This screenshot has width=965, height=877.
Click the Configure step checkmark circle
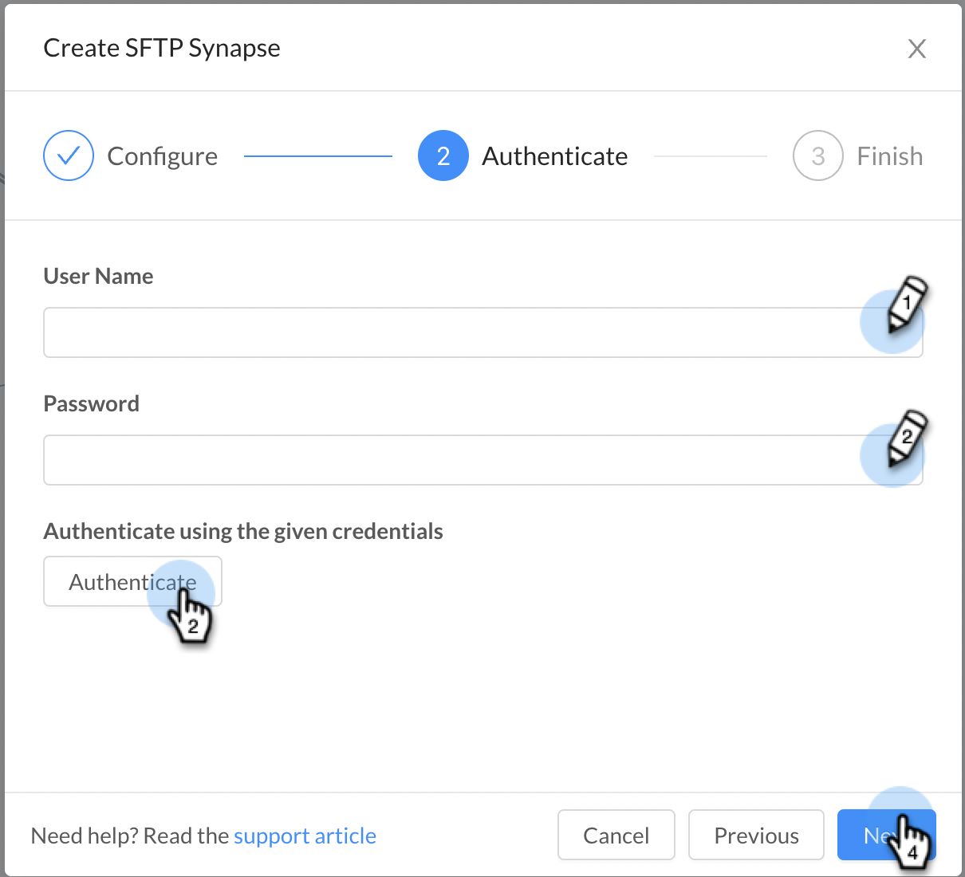[69, 155]
